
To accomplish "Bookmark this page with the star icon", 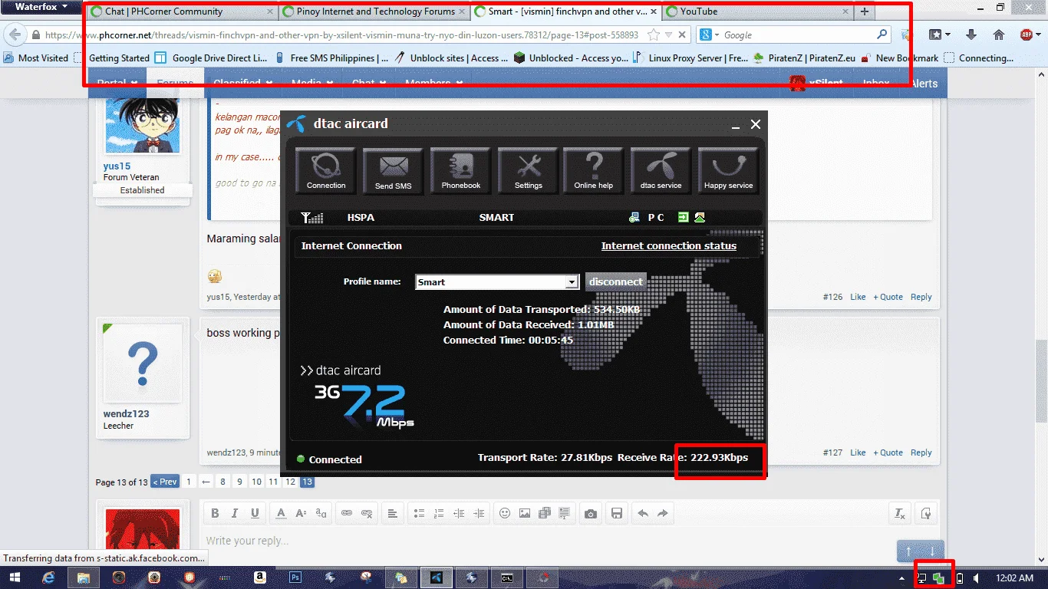I will point(654,35).
